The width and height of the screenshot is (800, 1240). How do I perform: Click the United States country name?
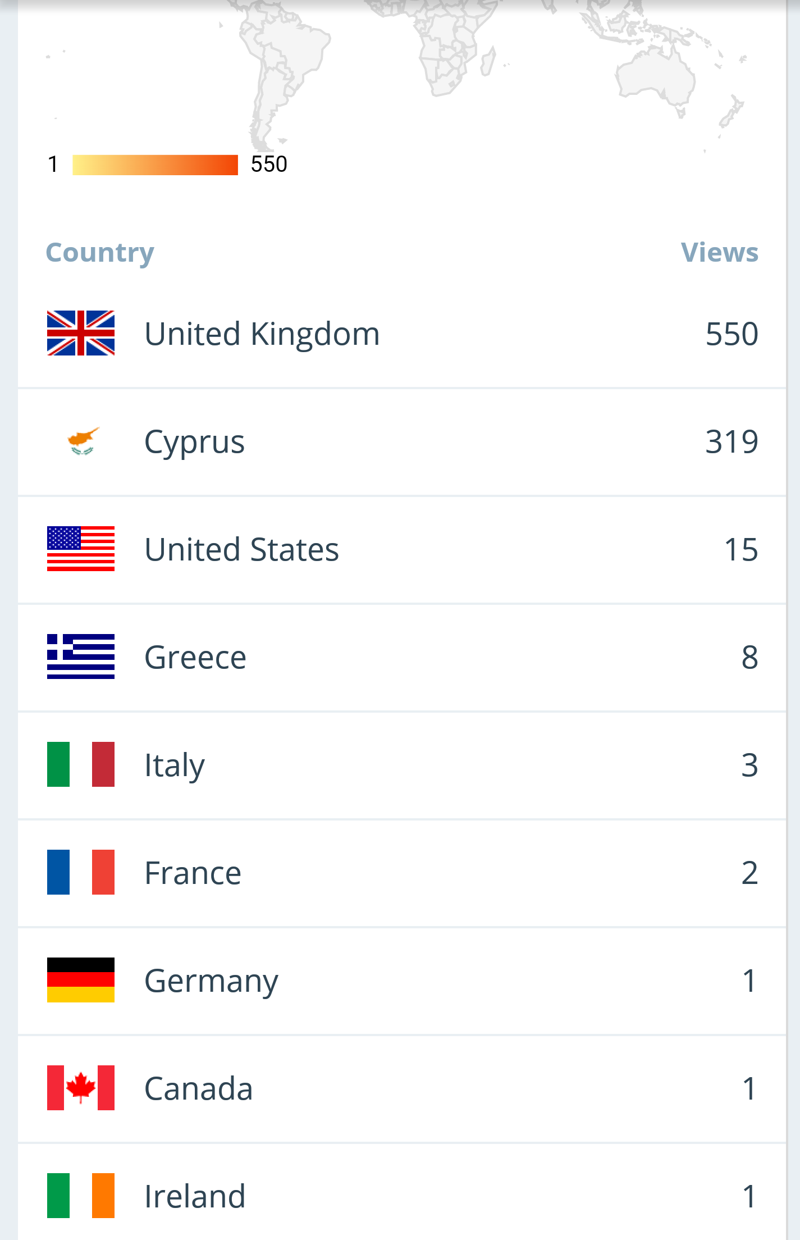click(x=241, y=550)
